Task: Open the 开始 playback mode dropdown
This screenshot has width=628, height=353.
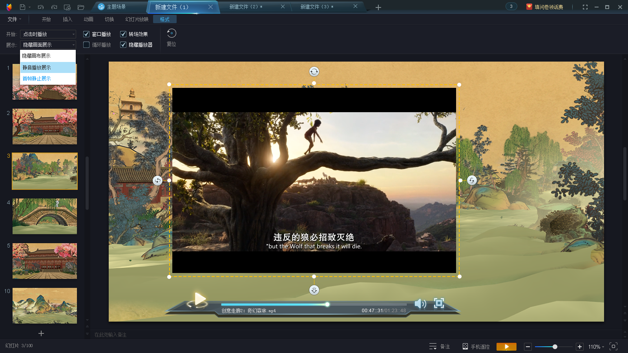Action: (48, 34)
